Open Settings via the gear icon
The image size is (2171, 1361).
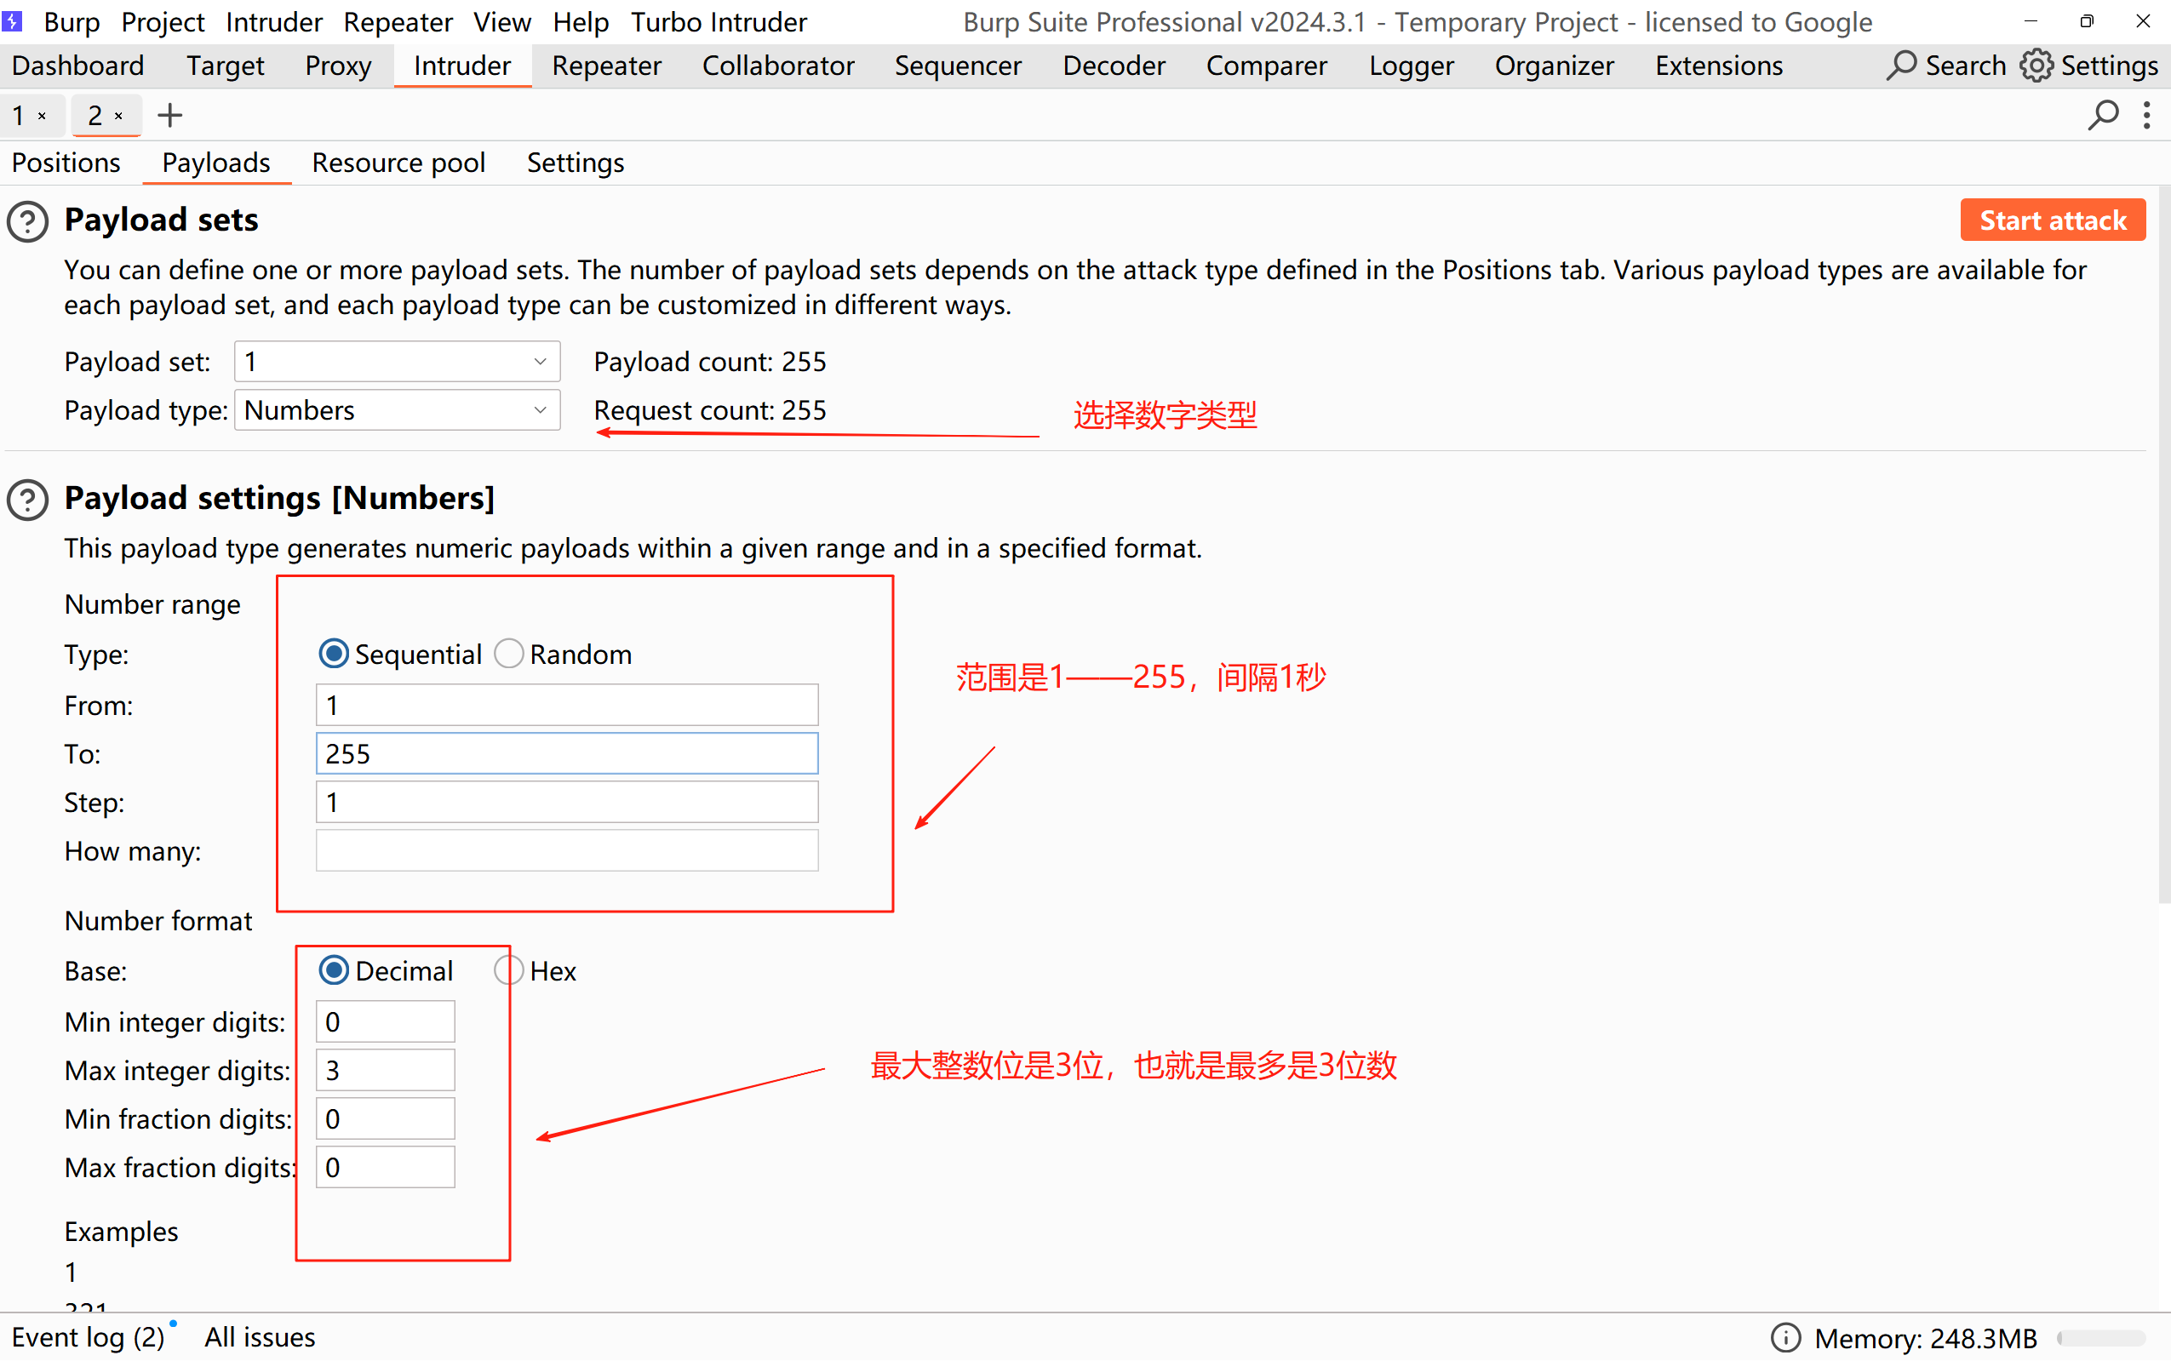2036,66
